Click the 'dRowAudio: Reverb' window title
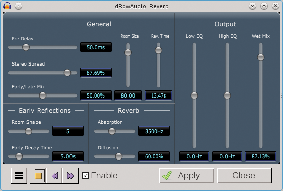Image resolution: width=283 pixels, height=191 pixels. (141, 6)
